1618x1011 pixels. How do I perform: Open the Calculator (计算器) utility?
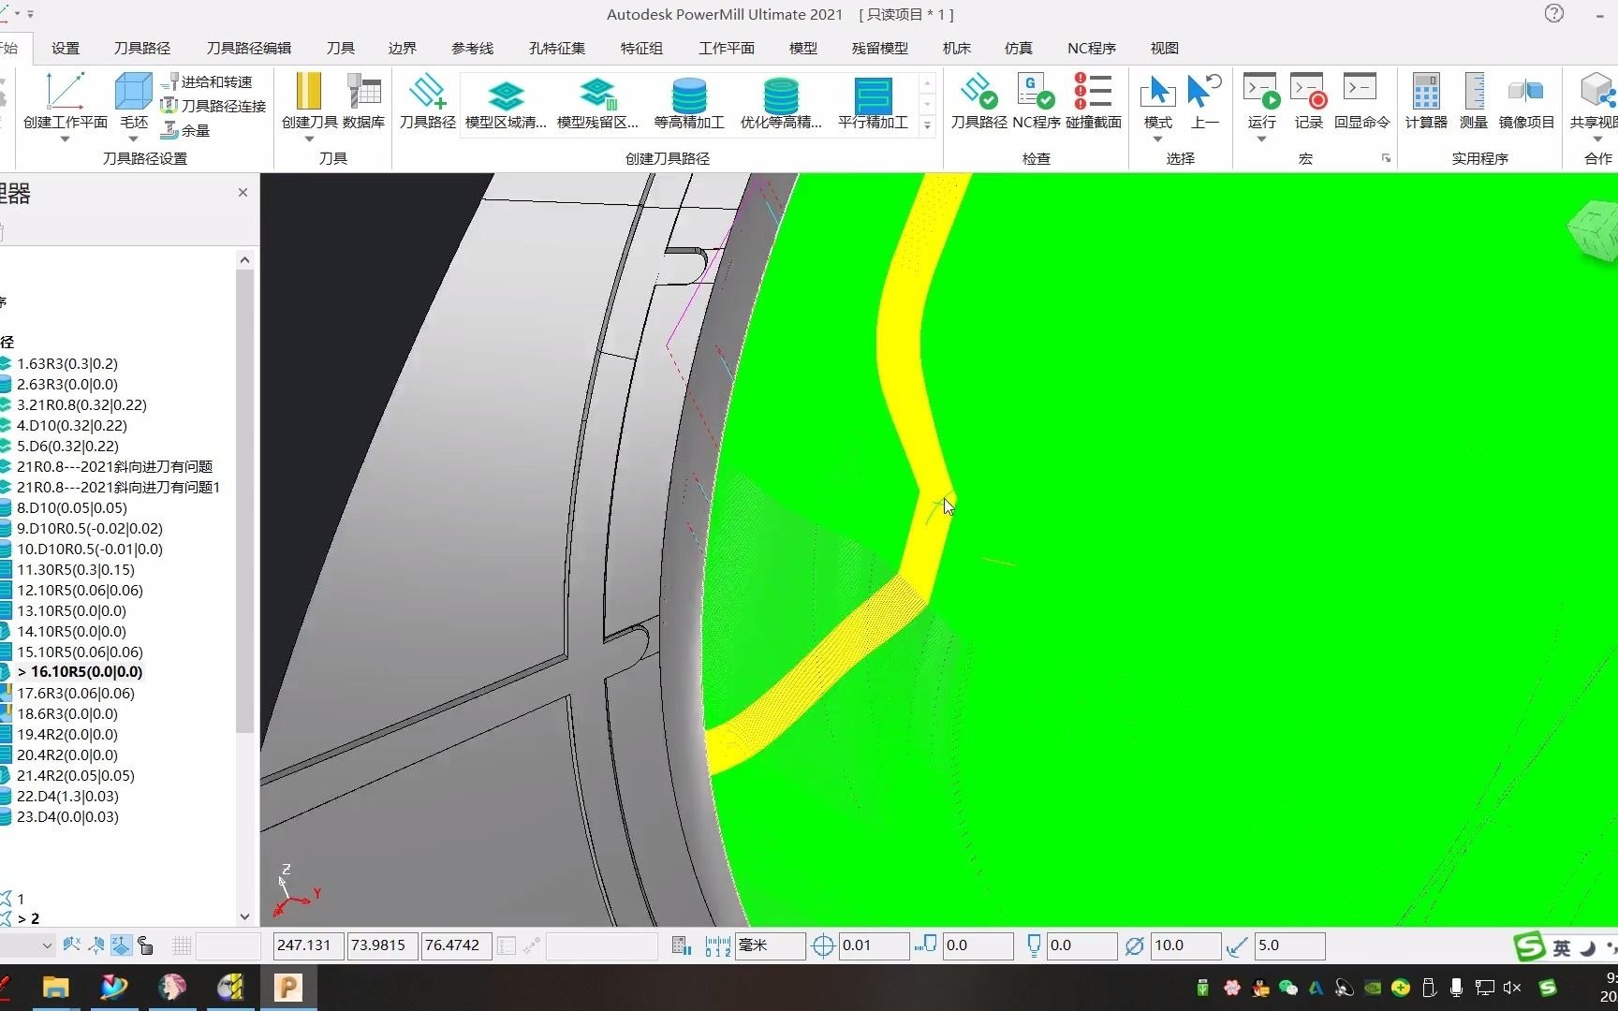click(x=1425, y=101)
